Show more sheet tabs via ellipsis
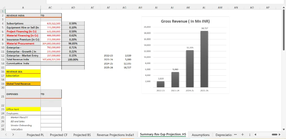 [x=235, y=135]
